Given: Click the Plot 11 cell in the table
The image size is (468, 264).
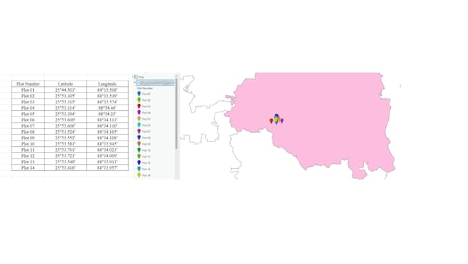Looking at the screenshot, I should pos(28,150).
